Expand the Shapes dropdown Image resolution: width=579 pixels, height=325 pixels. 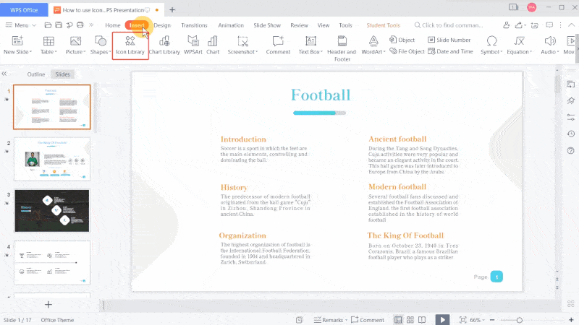(x=99, y=45)
